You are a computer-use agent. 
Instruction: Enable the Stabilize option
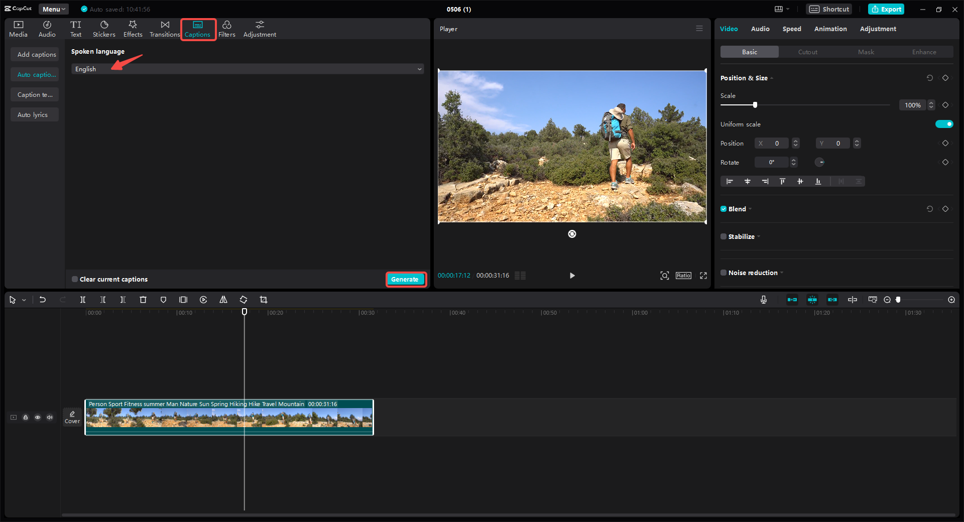coord(723,236)
